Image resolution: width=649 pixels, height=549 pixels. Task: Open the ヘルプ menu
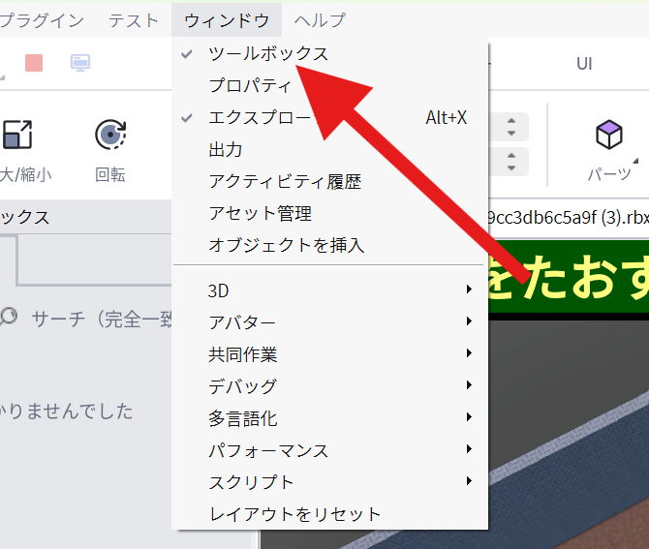pos(319,20)
